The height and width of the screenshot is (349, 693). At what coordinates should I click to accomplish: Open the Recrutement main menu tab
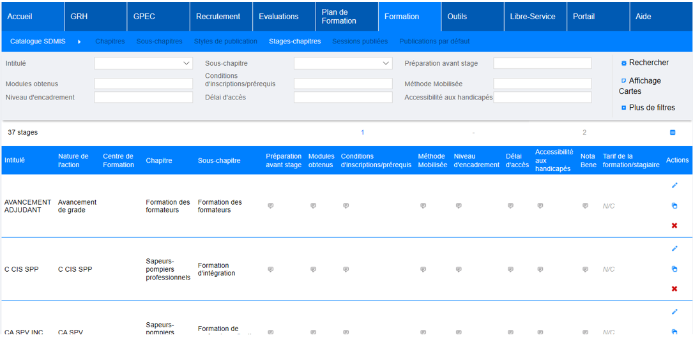[x=218, y=17]
